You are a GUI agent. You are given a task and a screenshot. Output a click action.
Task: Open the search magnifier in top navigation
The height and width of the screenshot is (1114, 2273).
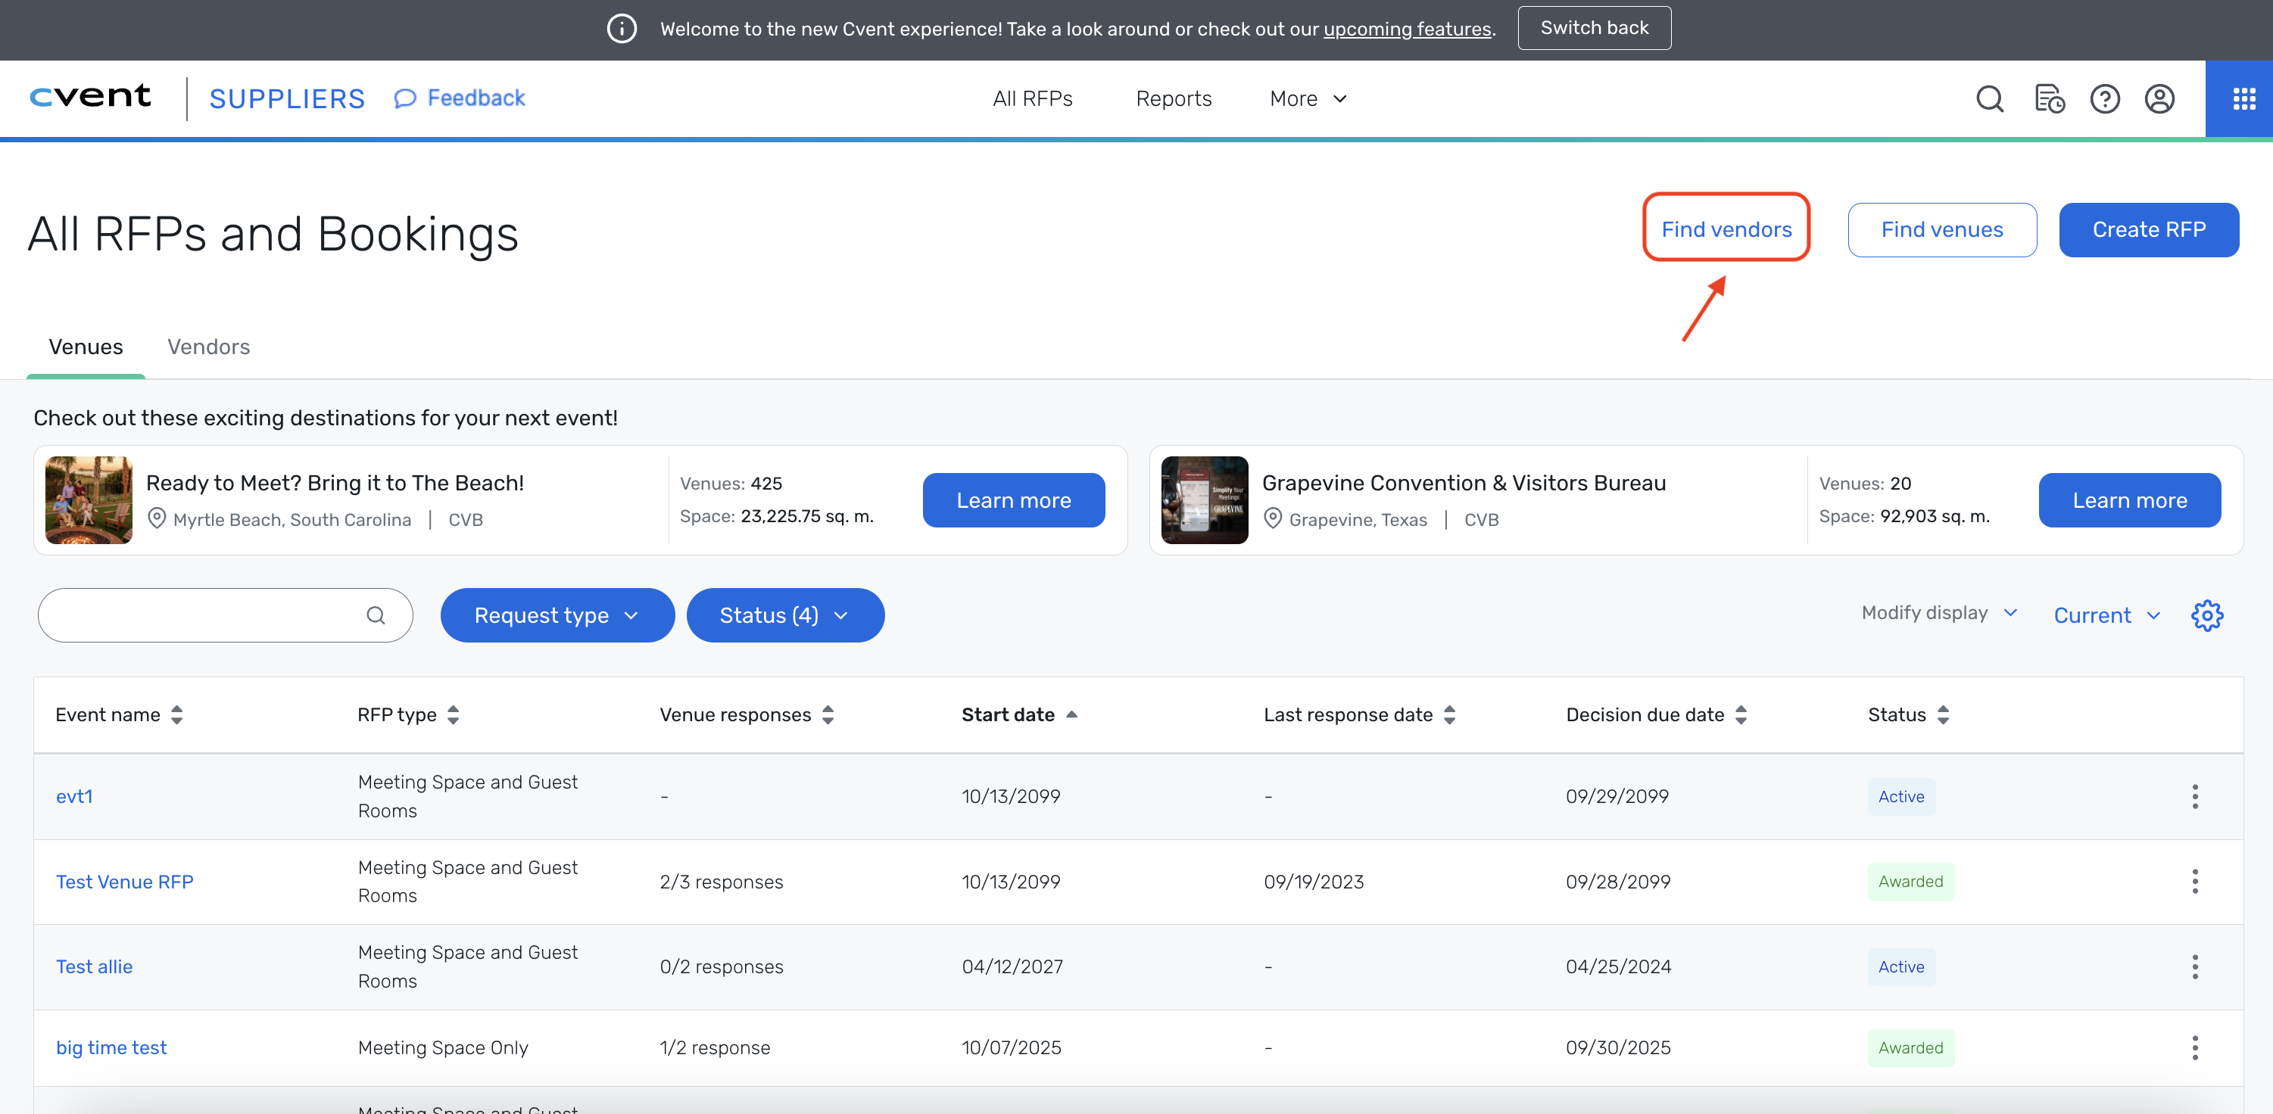point(1989,99)
